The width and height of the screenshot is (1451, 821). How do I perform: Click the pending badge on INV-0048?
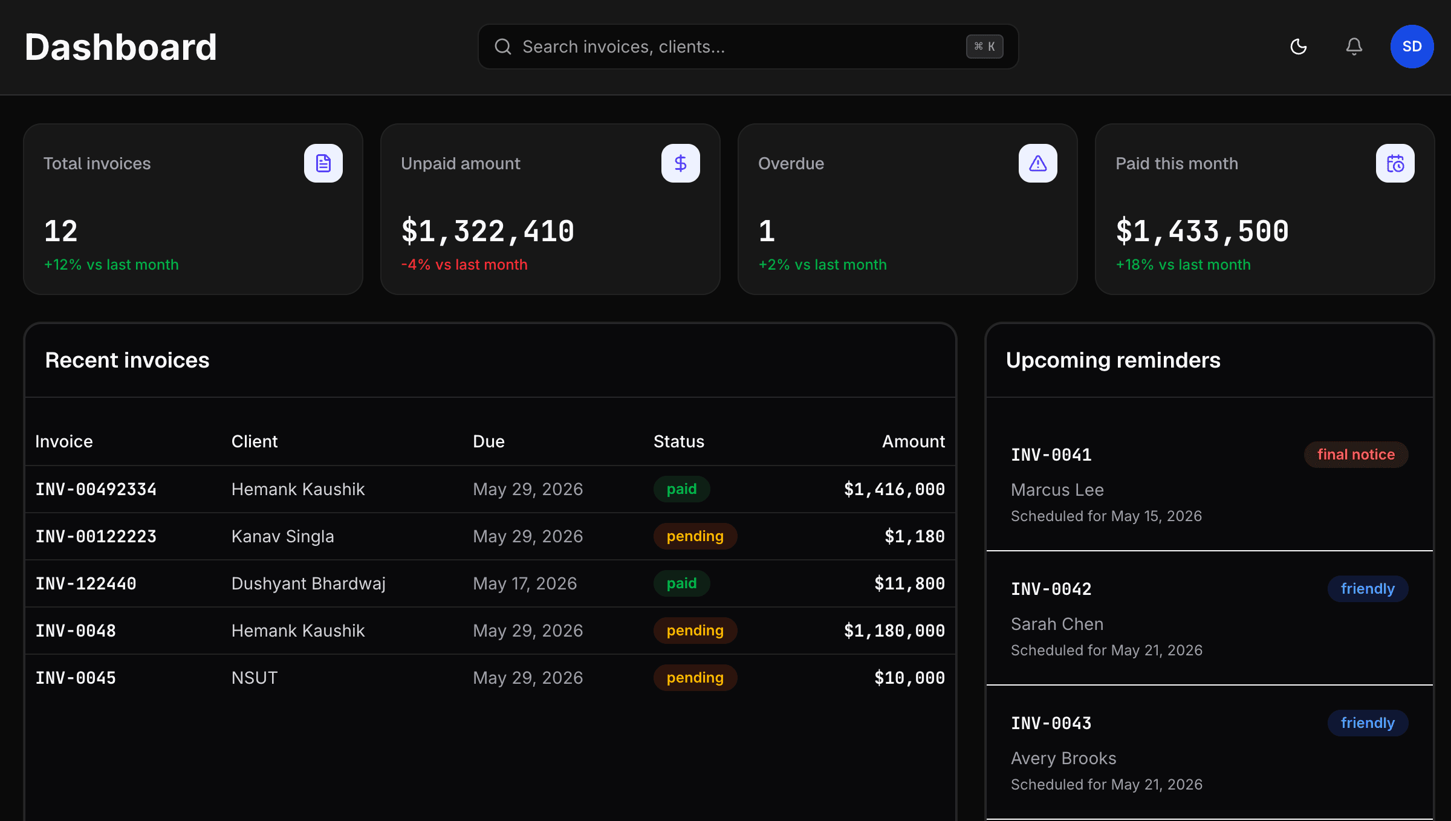(695, 631)
